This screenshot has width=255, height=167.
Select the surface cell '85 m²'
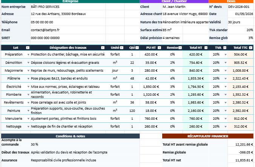[x=172, y=30]
